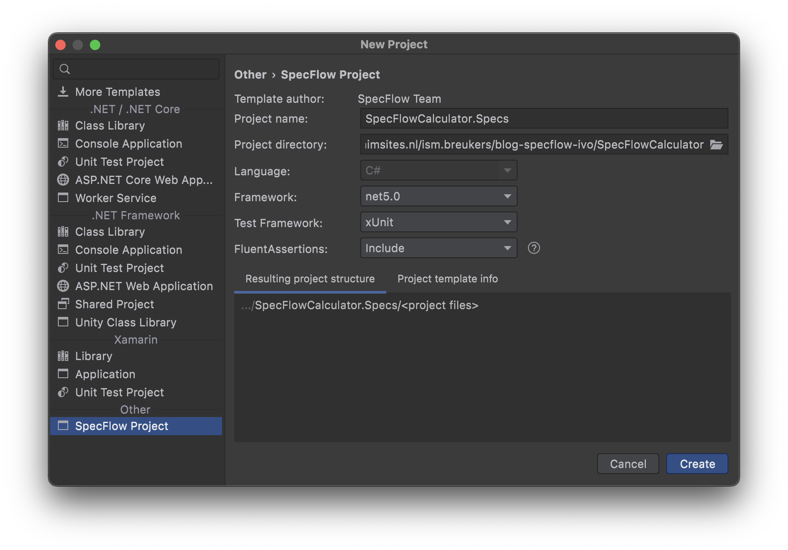The image size is (788, 550).
Task: Select .NET Core Class Library icon
Action: pyautogui.click(x=63, y=125)
